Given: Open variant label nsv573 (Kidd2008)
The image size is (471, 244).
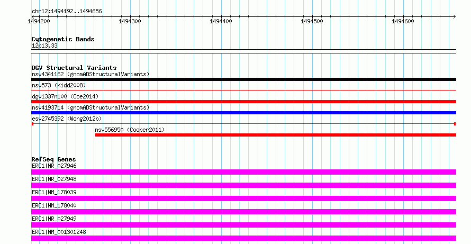Looking at the screenshot, I should (59, 85).
